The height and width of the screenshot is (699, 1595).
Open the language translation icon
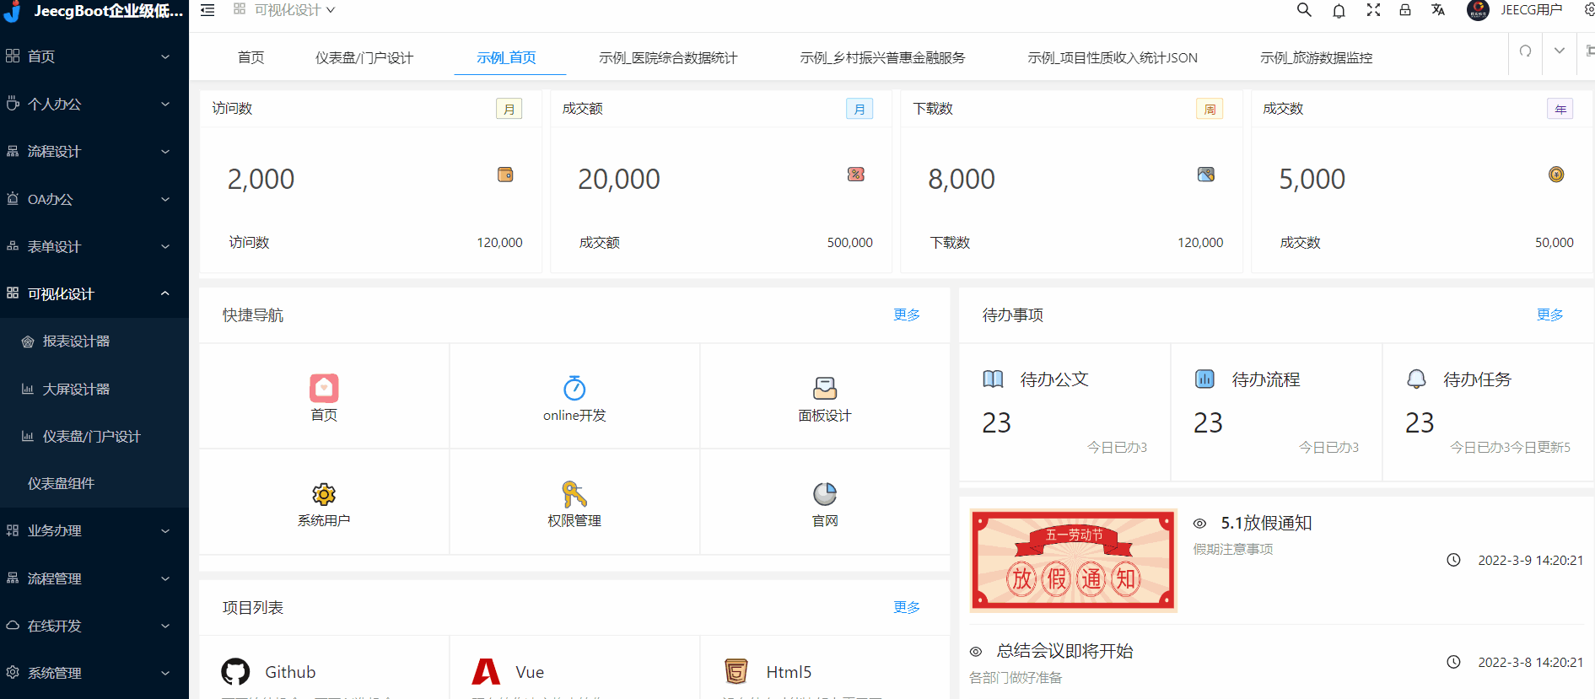[1438, 10]
